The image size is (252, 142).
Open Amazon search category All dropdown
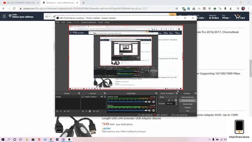tap(48, 17)
